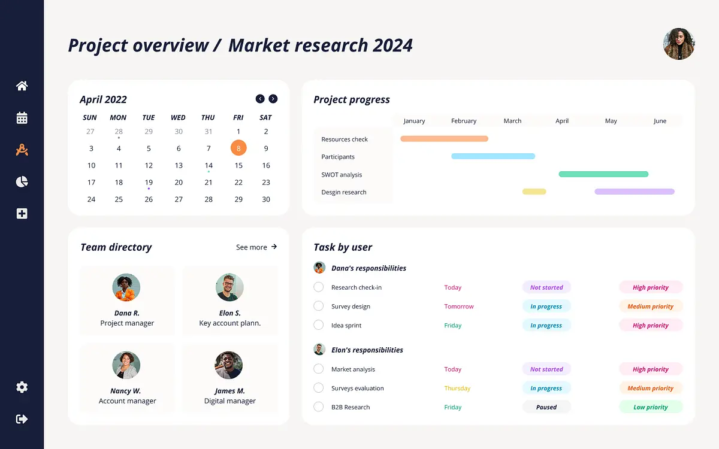Open the See more team directory link

[251, 247]
